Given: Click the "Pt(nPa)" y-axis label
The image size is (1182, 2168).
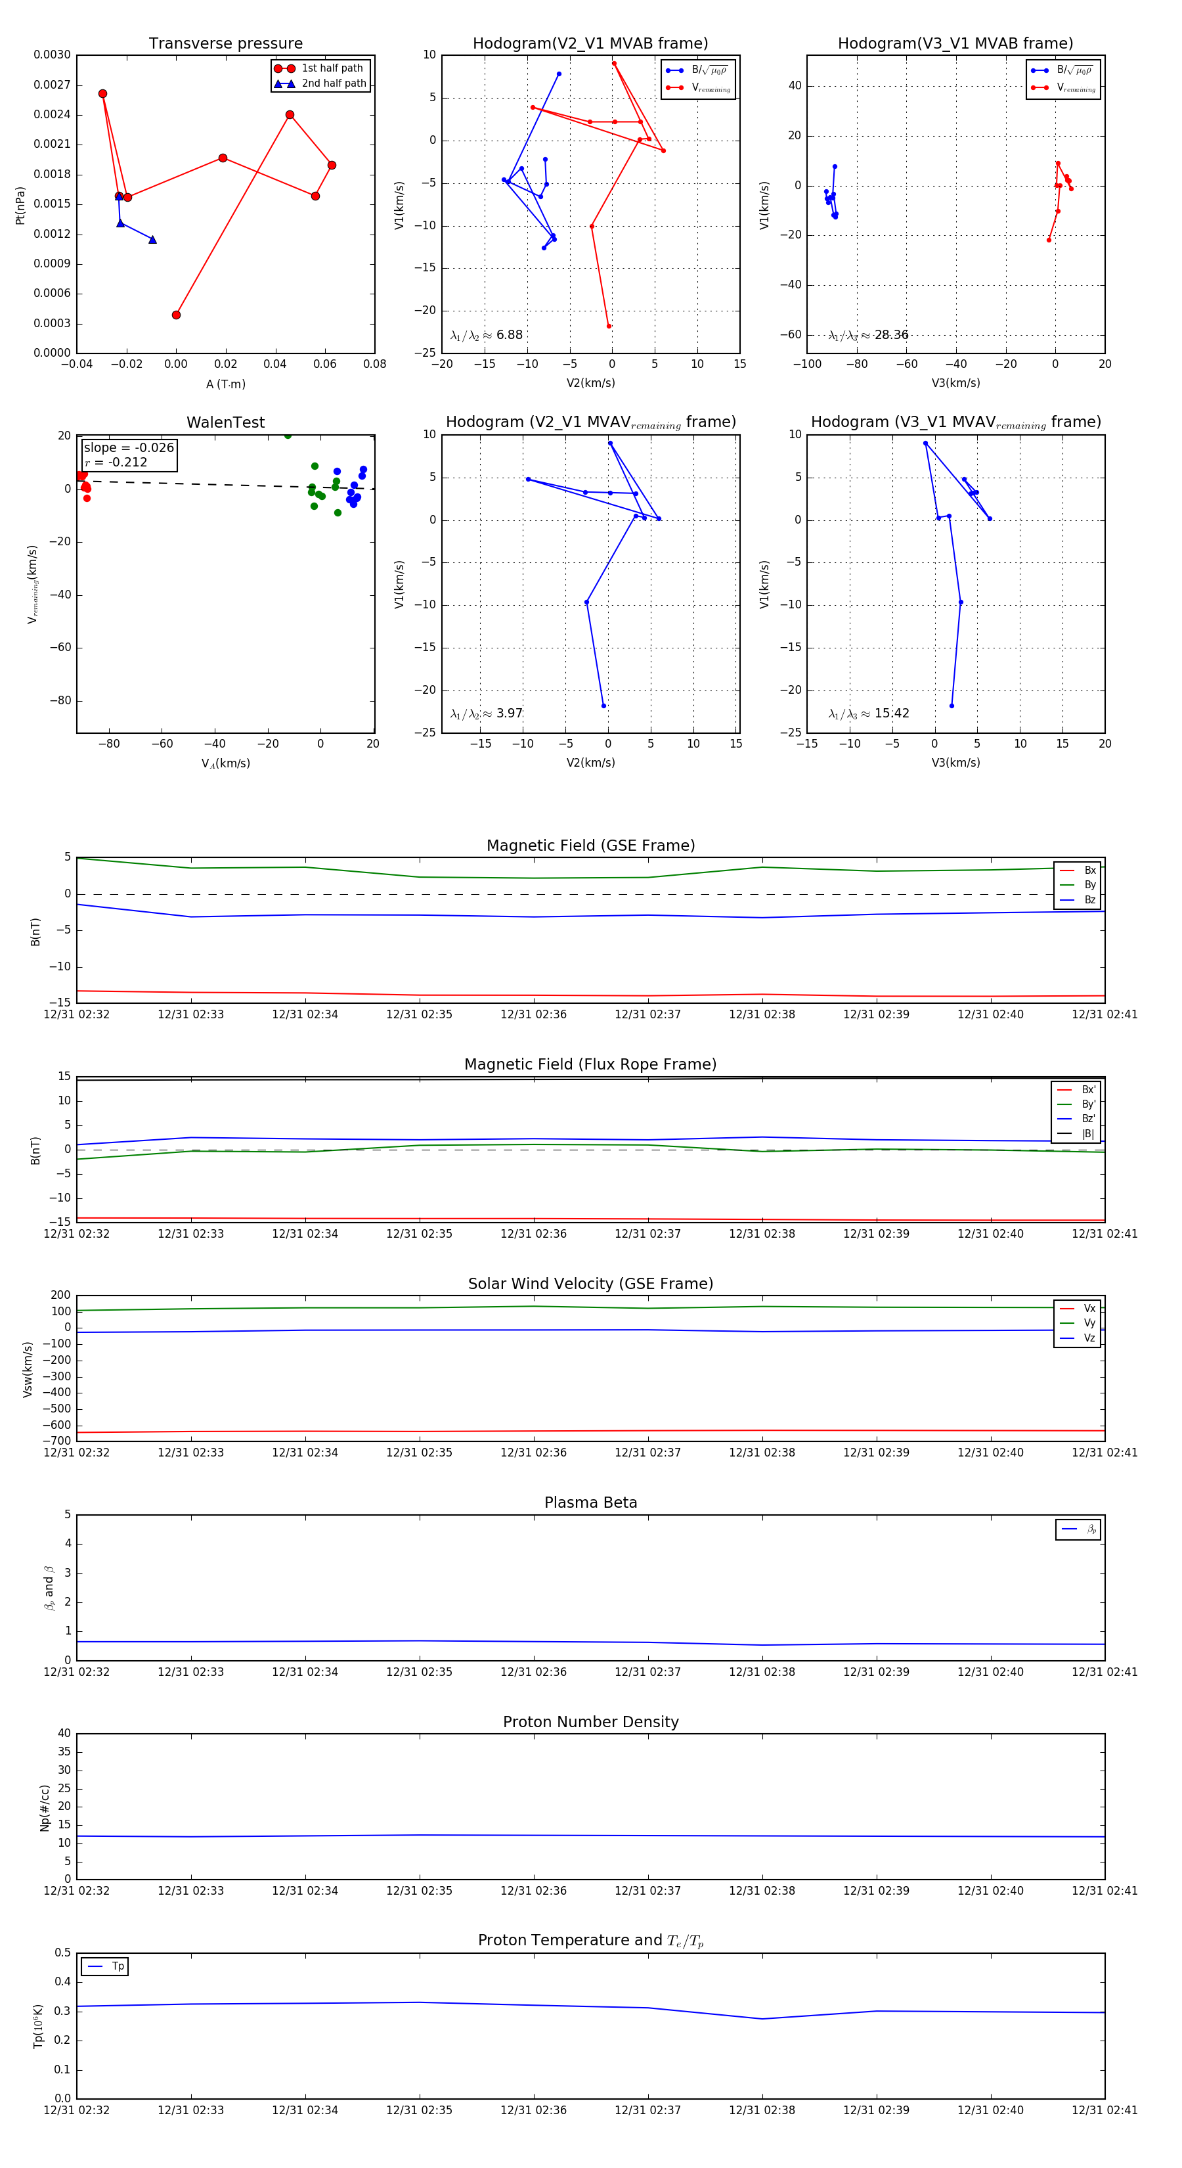Looking at the screenshot, I should coord(20,206).
